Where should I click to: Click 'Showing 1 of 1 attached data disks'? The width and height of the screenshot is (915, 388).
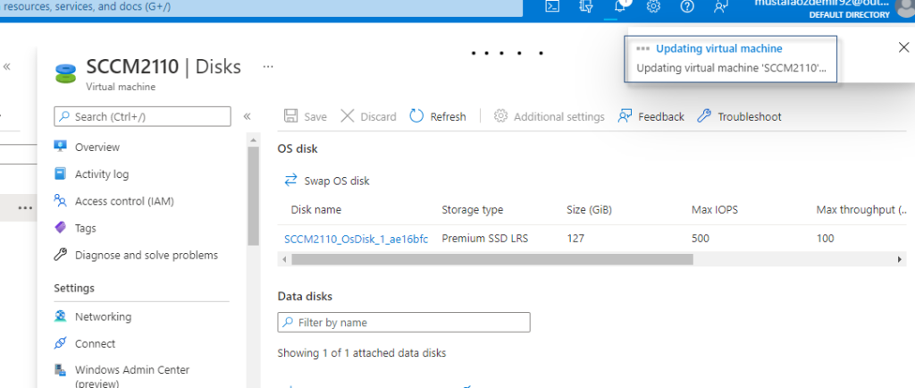(361, 353)
